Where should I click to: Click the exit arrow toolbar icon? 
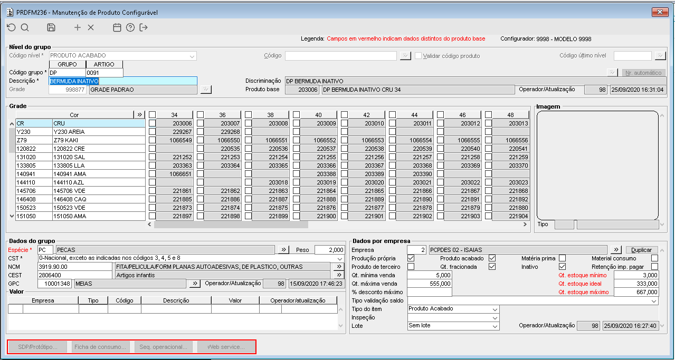pos(144,28)
